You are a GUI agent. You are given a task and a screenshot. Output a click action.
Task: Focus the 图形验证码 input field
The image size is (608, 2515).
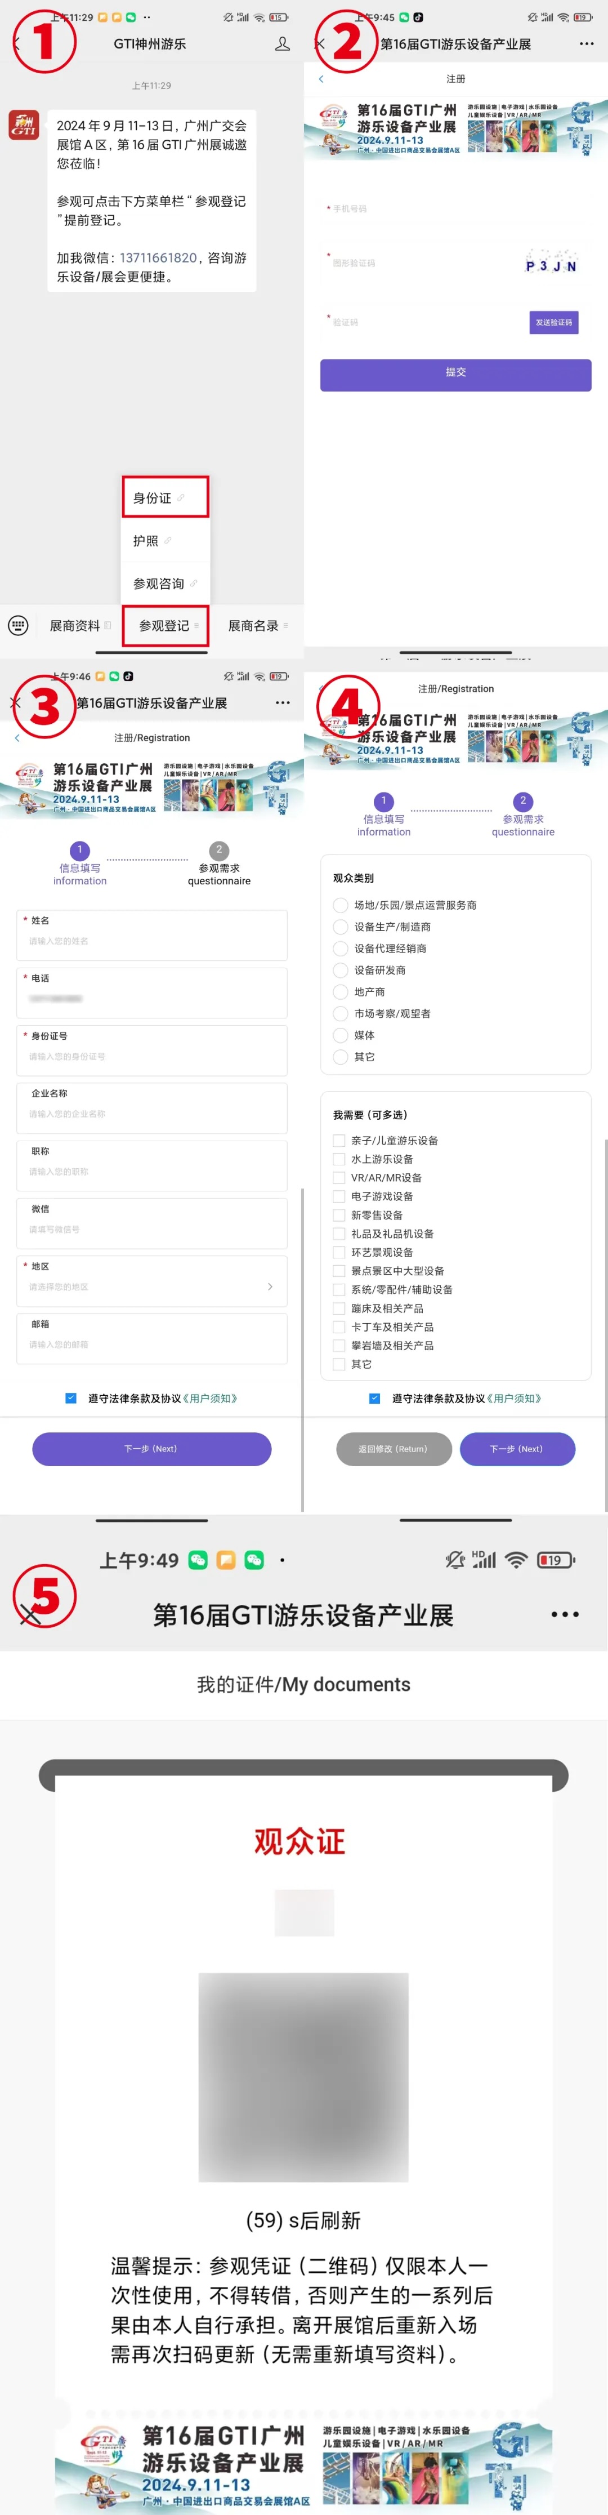coord(419,262)
